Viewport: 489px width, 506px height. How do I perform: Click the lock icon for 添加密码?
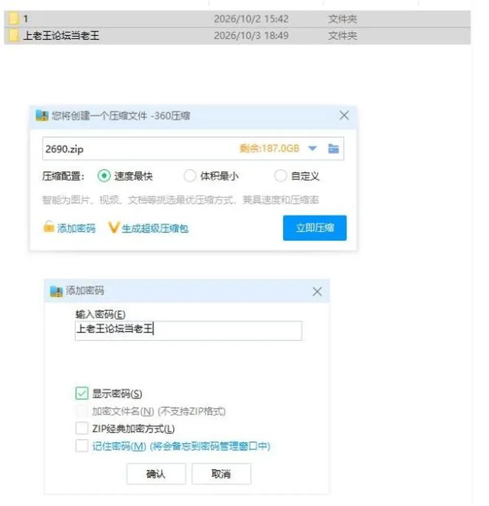click(x=49, y=227)
